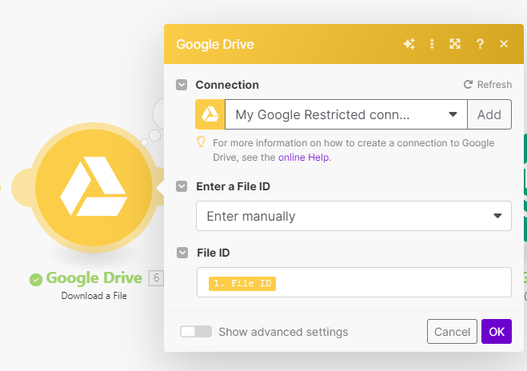This screenshot has width=527, height=371.
Task: Close the Google Drive dialog
Action: coord(504,44)
